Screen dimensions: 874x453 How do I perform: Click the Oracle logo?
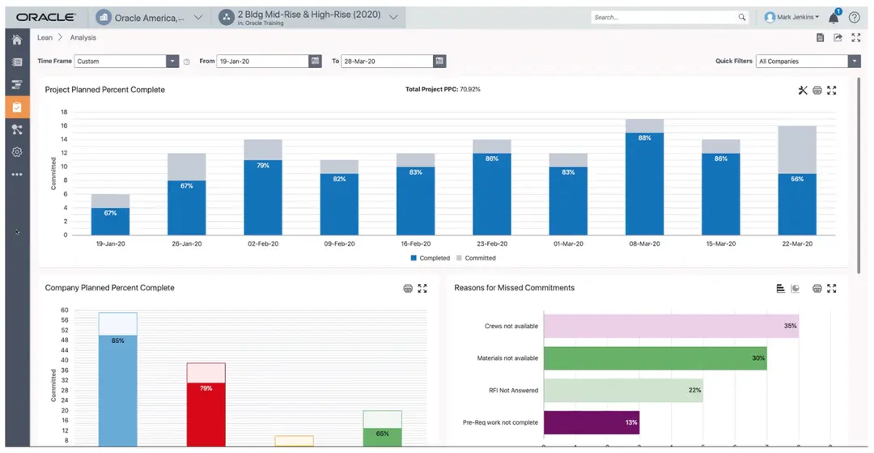click(x=45, y=17)
